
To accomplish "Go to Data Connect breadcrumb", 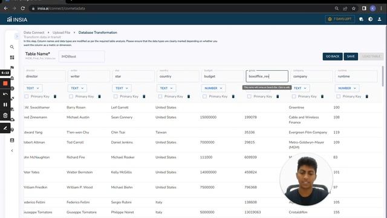I will 34,32.
